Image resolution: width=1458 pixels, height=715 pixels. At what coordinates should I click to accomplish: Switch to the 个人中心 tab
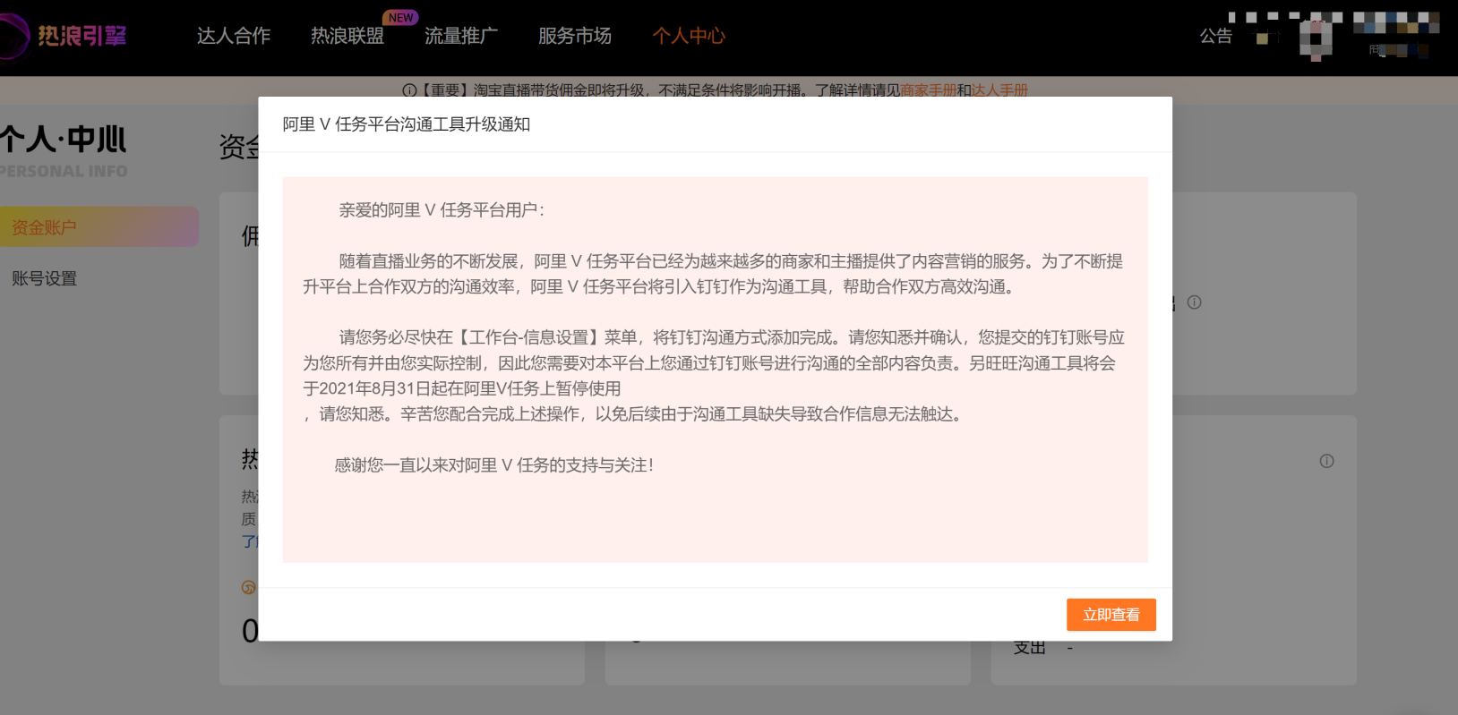(x=689, y=36)
